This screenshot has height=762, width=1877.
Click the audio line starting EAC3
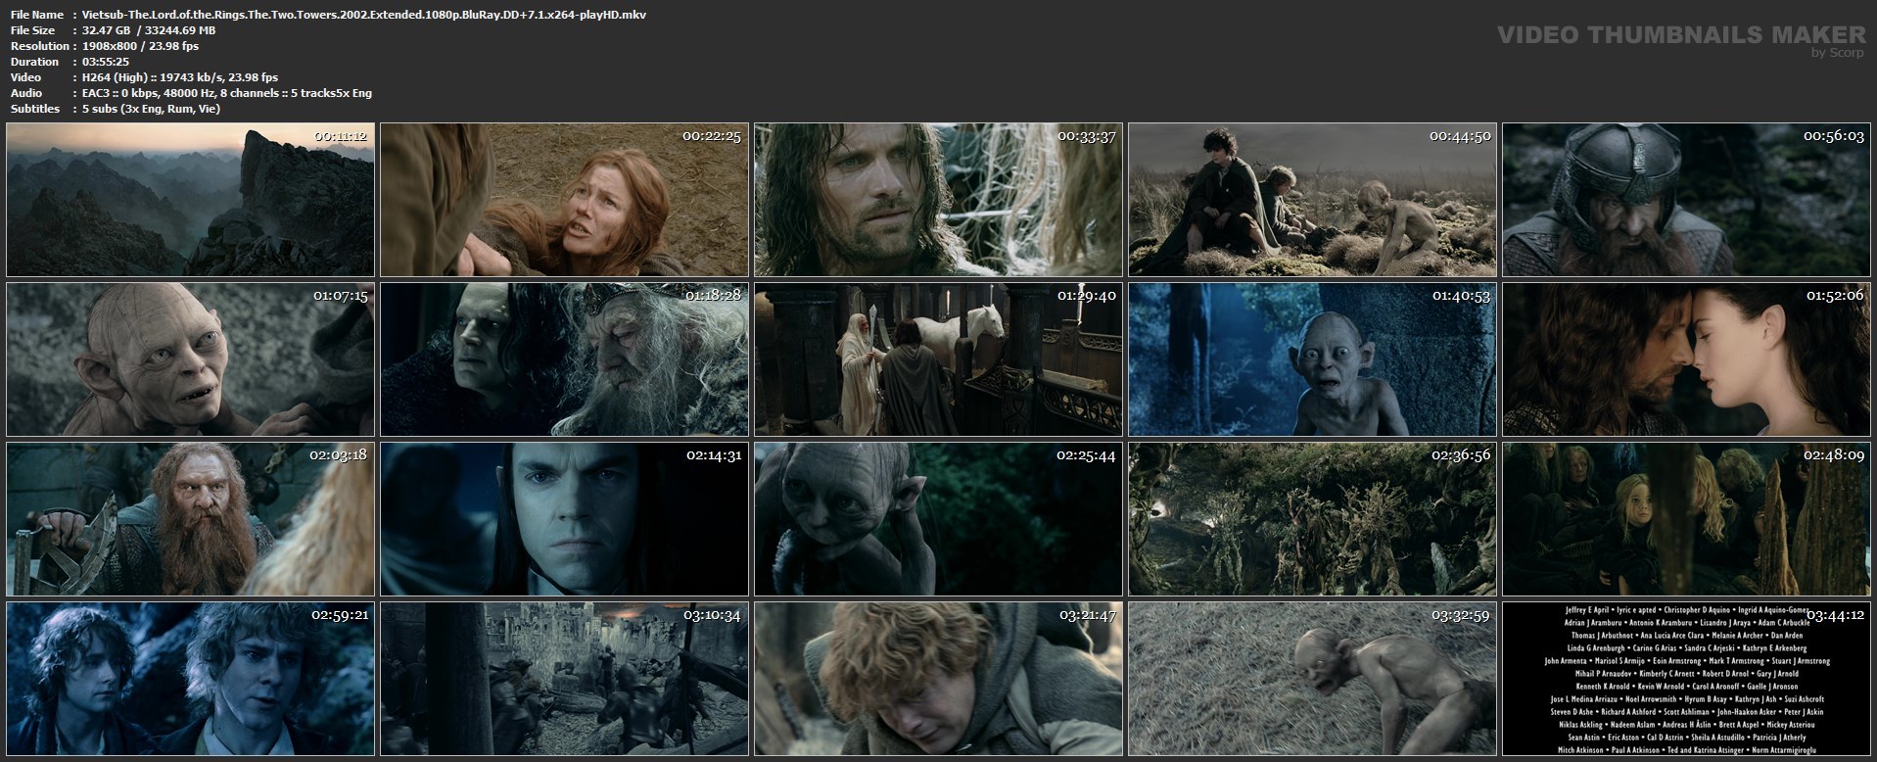click(x=227, y=93)
